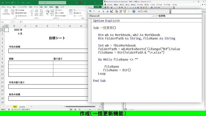Toggle VBA Design Mode icon in large toolbar

[112, 12]
